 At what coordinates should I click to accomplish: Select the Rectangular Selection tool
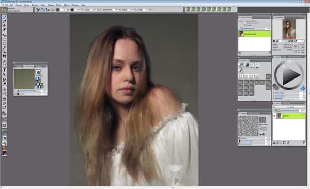[4, 40]
